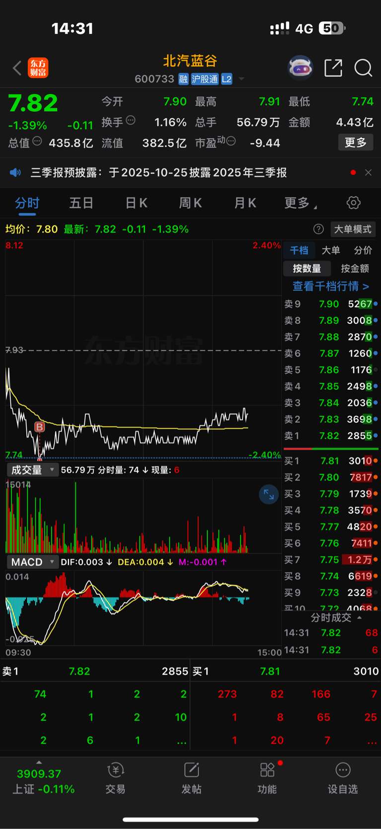Tap the 买7 7.75 order row
Screen dimensions: 381x829
point(331,560)
